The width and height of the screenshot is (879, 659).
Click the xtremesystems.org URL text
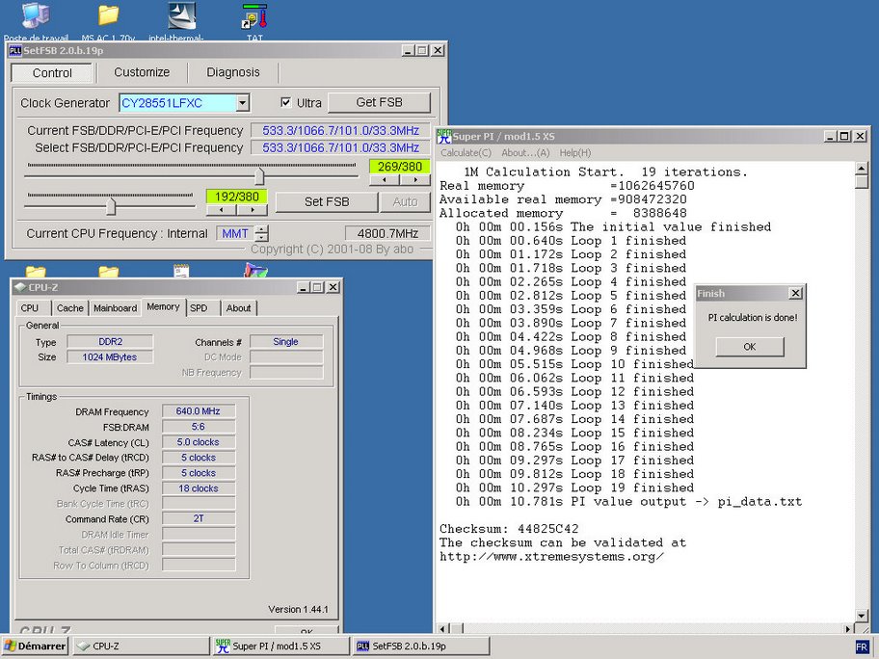point(551,557)
